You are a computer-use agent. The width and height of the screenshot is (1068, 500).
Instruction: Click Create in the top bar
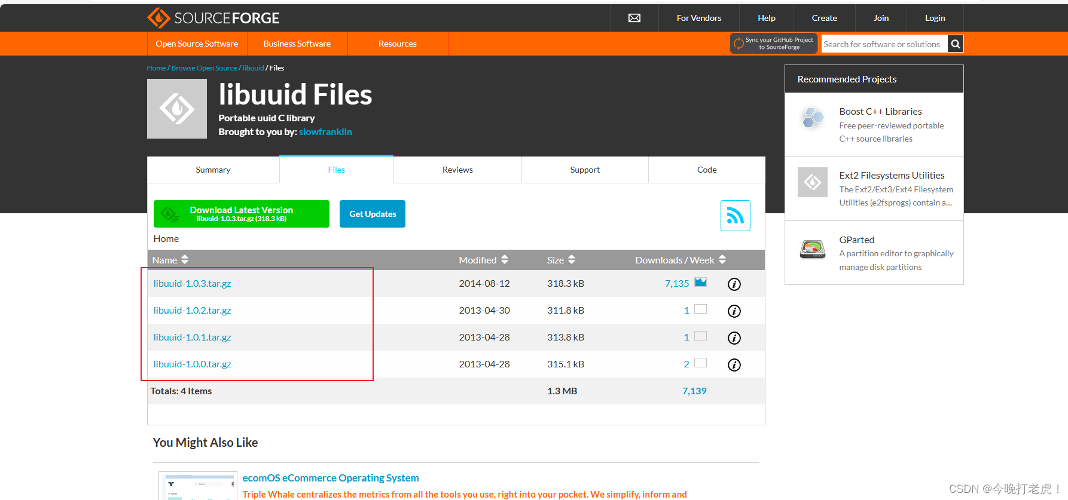(825, 18)
